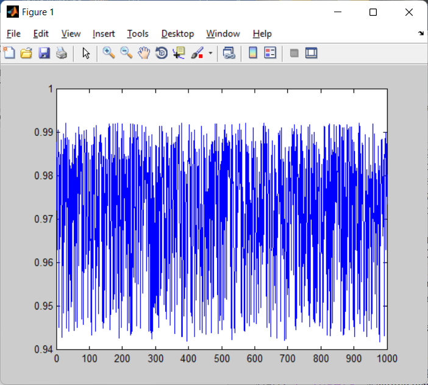Select the Pan hand tool
Screen dimensions: 428x385
coord(144,53)
